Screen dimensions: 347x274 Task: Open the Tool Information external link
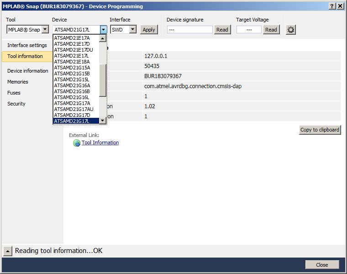click(100, 143)
